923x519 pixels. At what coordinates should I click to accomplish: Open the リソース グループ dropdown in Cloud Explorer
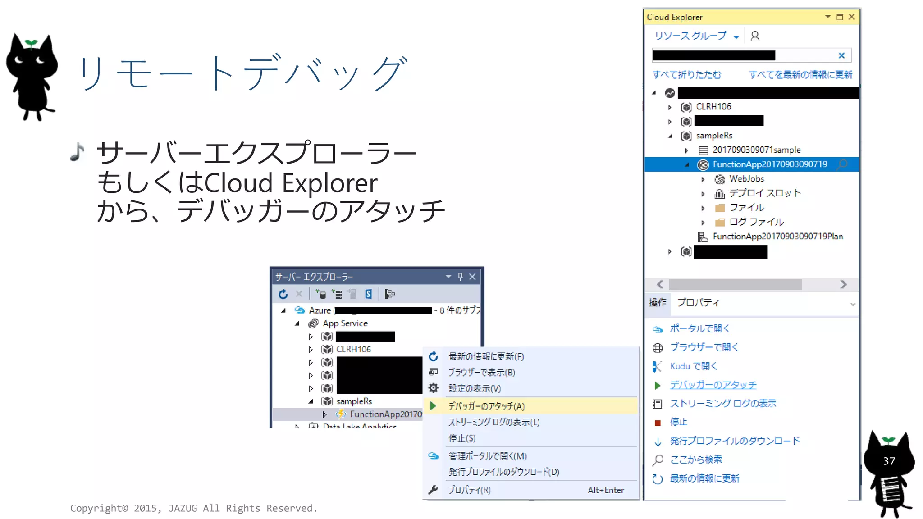[697, 36]
